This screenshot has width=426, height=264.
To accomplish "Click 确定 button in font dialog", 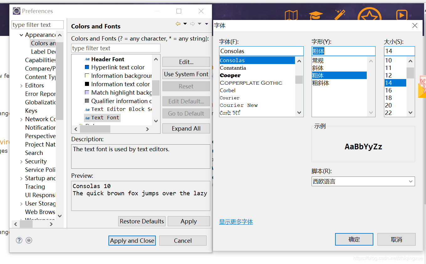I will [354, 239].
